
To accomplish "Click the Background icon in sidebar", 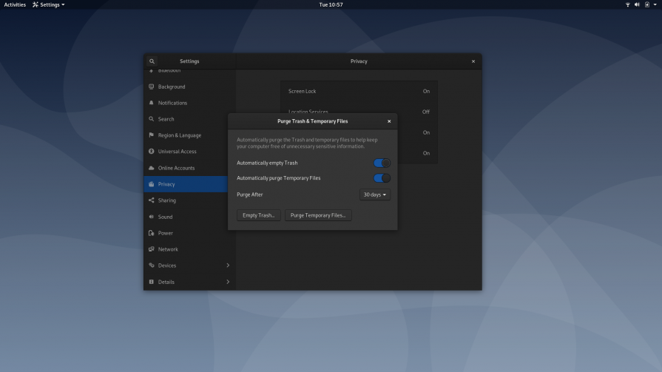I will (152, 87).
